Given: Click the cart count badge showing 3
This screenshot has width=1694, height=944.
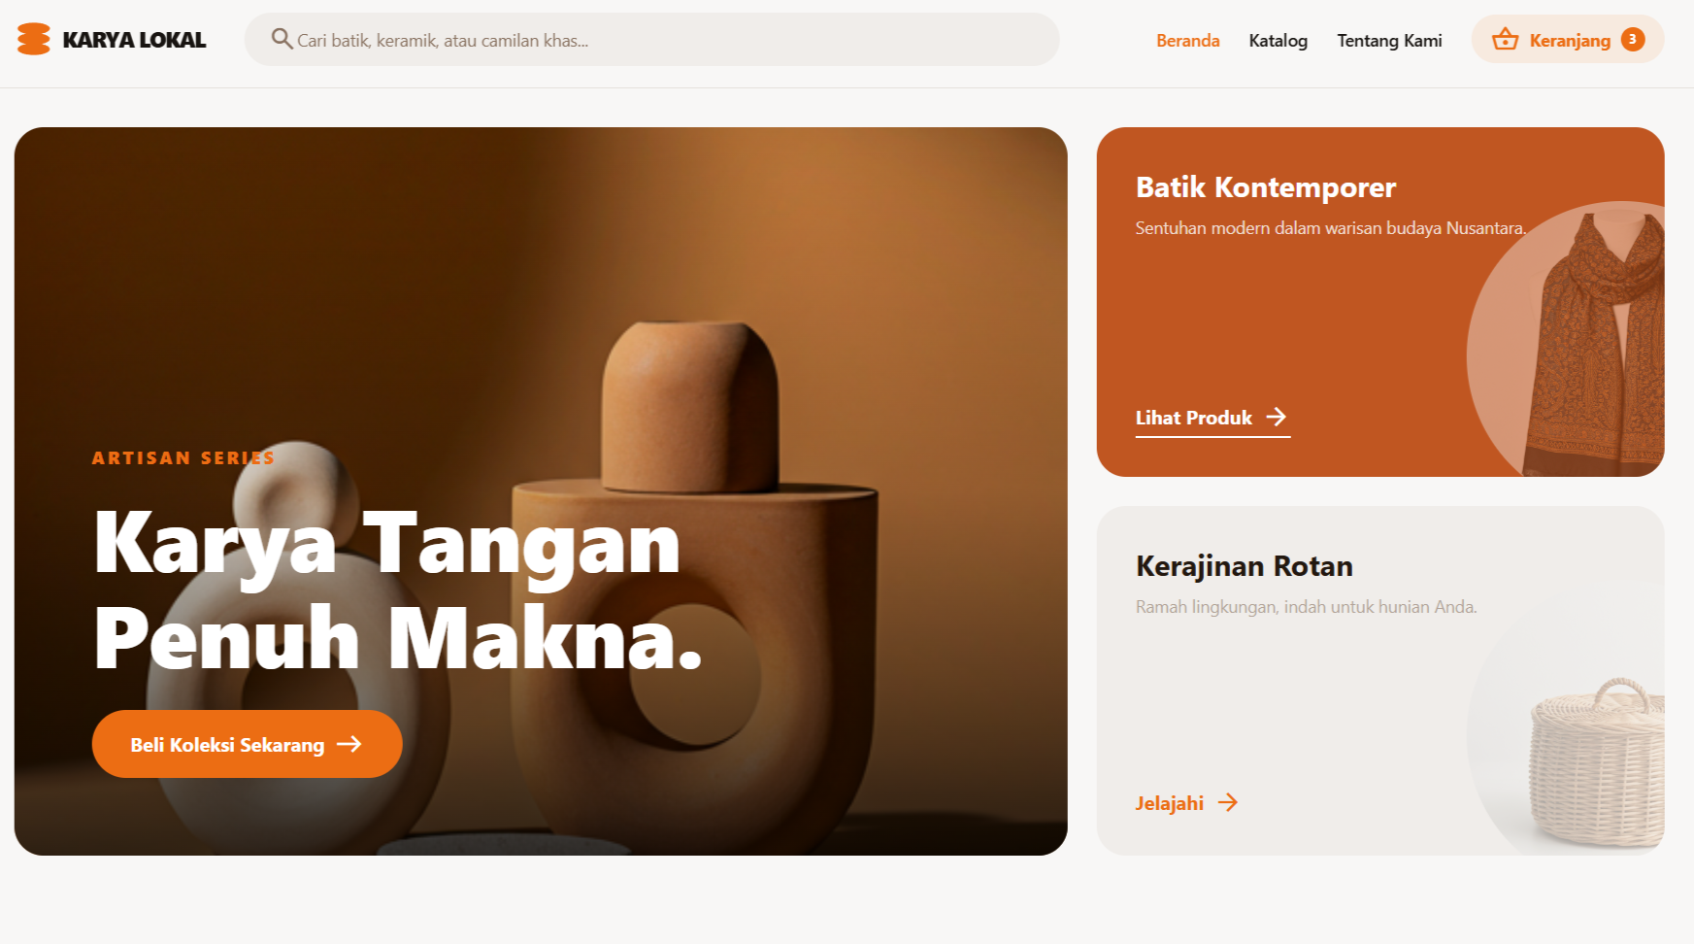Looking at the screenshot, I should point(1633,40).
